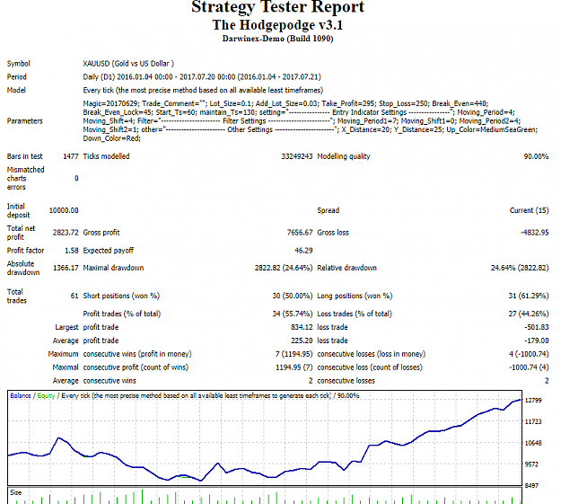This screenshot has height=504, width=561.
Task: Select the Modelling quality 90.00% value
Action: [x=536, y=156]
